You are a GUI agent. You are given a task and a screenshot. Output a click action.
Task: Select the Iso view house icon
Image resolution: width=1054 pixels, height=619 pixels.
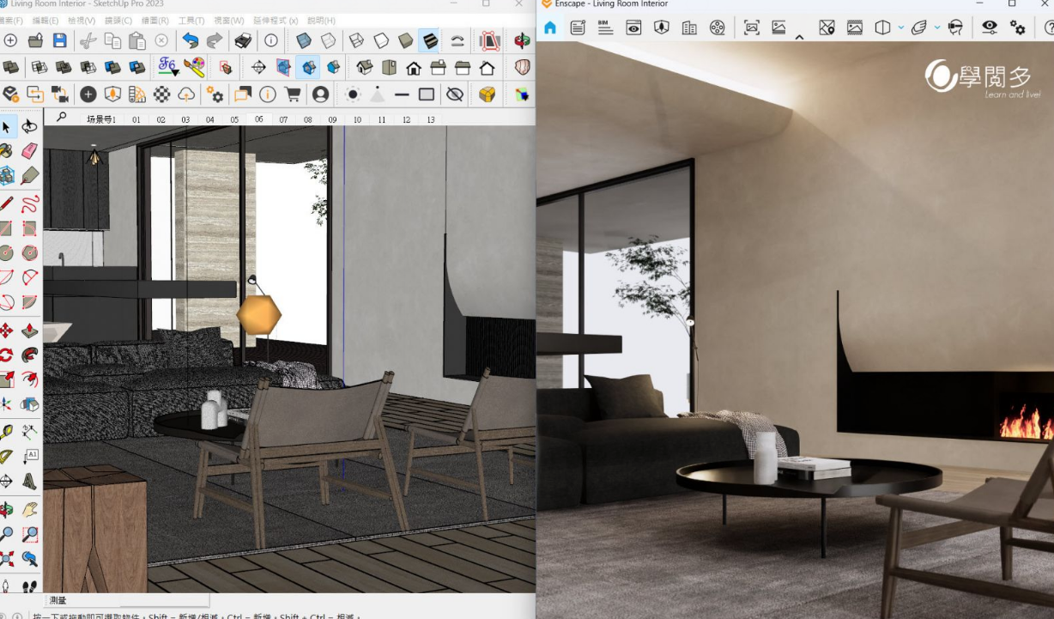point(365,67)
